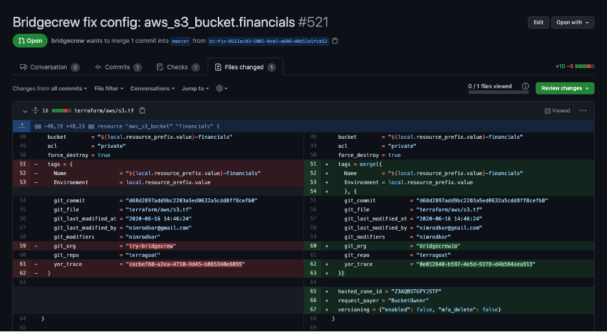Click right line 58 git_last_modified_by email
Screen dimensions: 607x332
(x=449, y=228)
